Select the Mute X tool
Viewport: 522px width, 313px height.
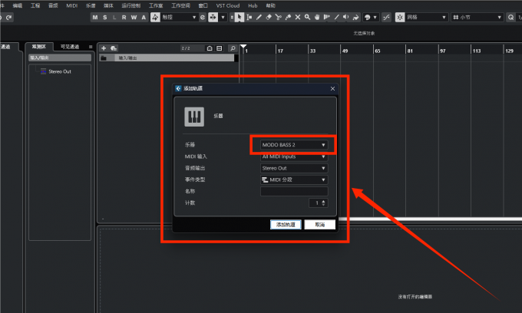coord(298,18)
